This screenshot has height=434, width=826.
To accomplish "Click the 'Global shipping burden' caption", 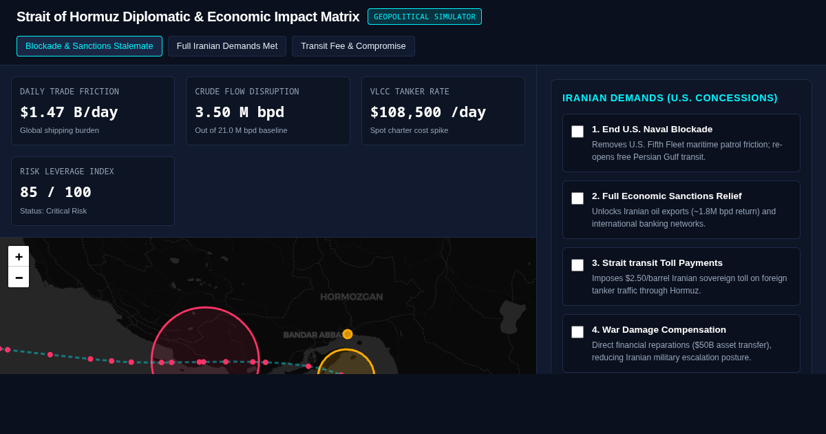I will [x=59, y=130].
